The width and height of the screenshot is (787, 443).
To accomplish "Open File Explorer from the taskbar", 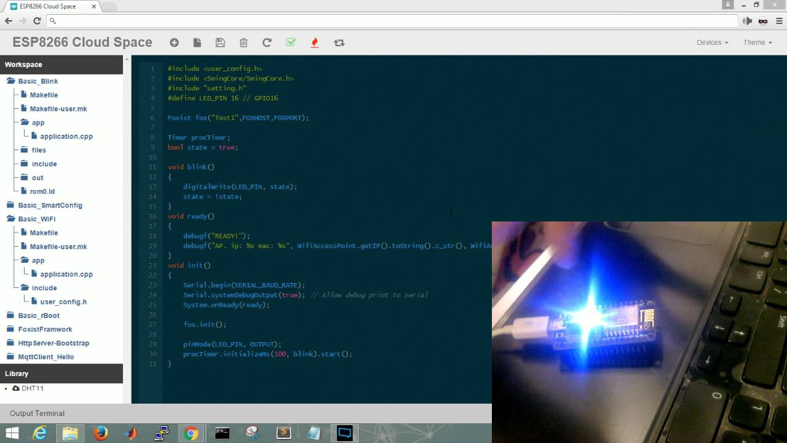I will (69, 433).
